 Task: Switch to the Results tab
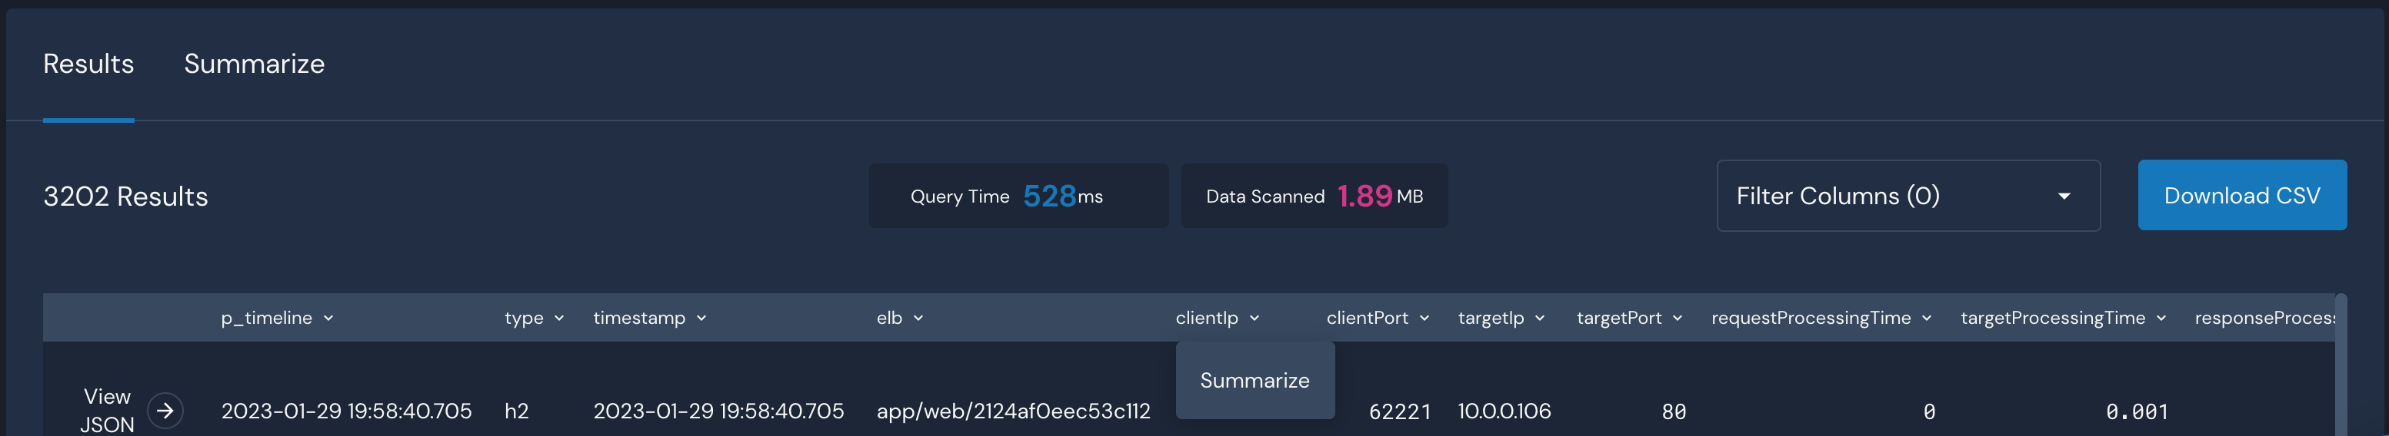88,64
